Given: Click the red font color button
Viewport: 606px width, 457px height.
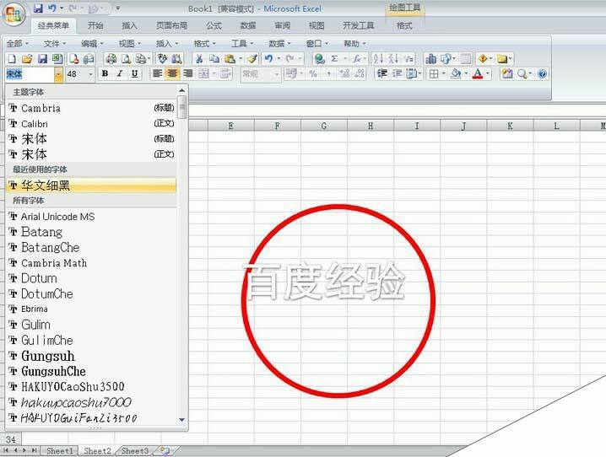Looking at the screenshot, I should (477, 74).
